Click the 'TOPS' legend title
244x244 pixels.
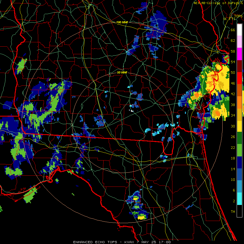point(238,16)
